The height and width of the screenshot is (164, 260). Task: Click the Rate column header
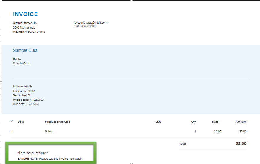point(215,122)
